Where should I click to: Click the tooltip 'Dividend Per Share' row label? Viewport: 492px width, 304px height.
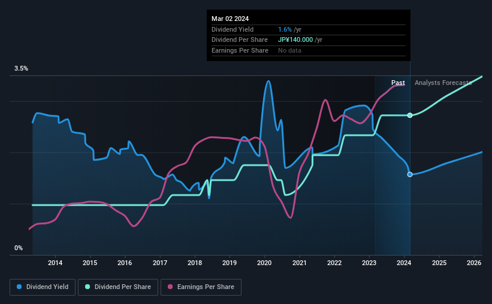(240, 40)
